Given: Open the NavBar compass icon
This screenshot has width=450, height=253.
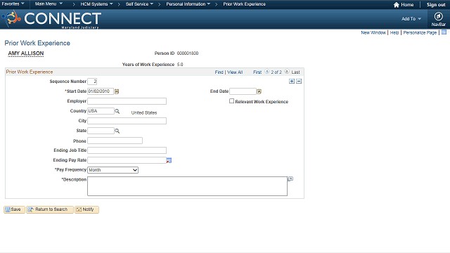Looking at the screenshot, I should 438,16.
